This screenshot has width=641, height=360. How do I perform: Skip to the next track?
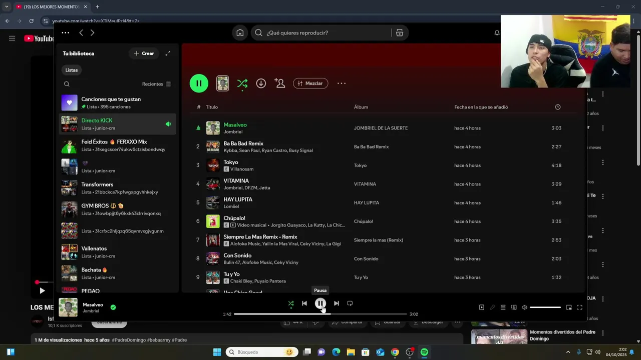click(x=337, y=303)
